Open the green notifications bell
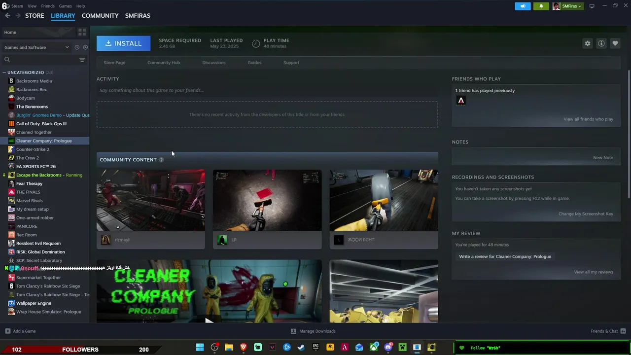The image size is (631, 355). pos(541,6)
